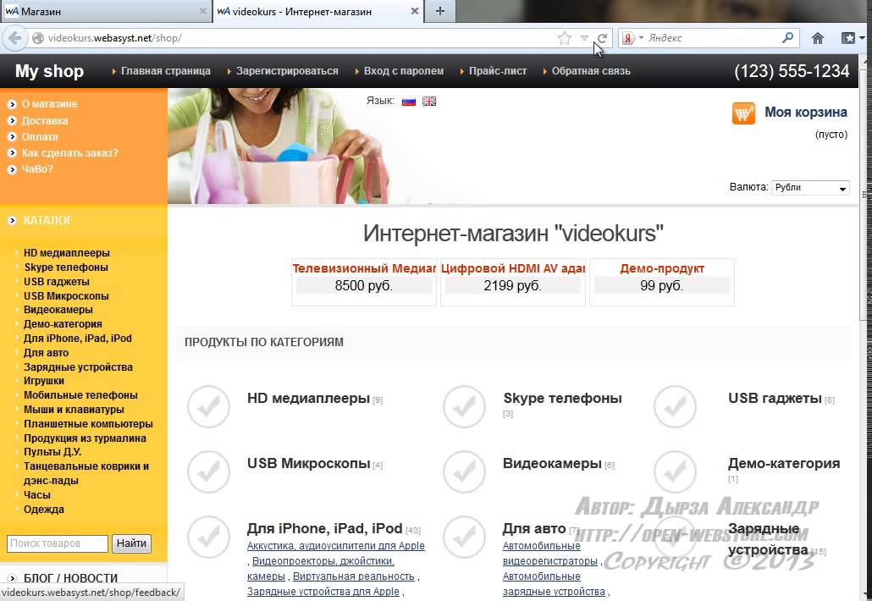Open Зарядные устройства in the catalog sidebar

[78, 367]
